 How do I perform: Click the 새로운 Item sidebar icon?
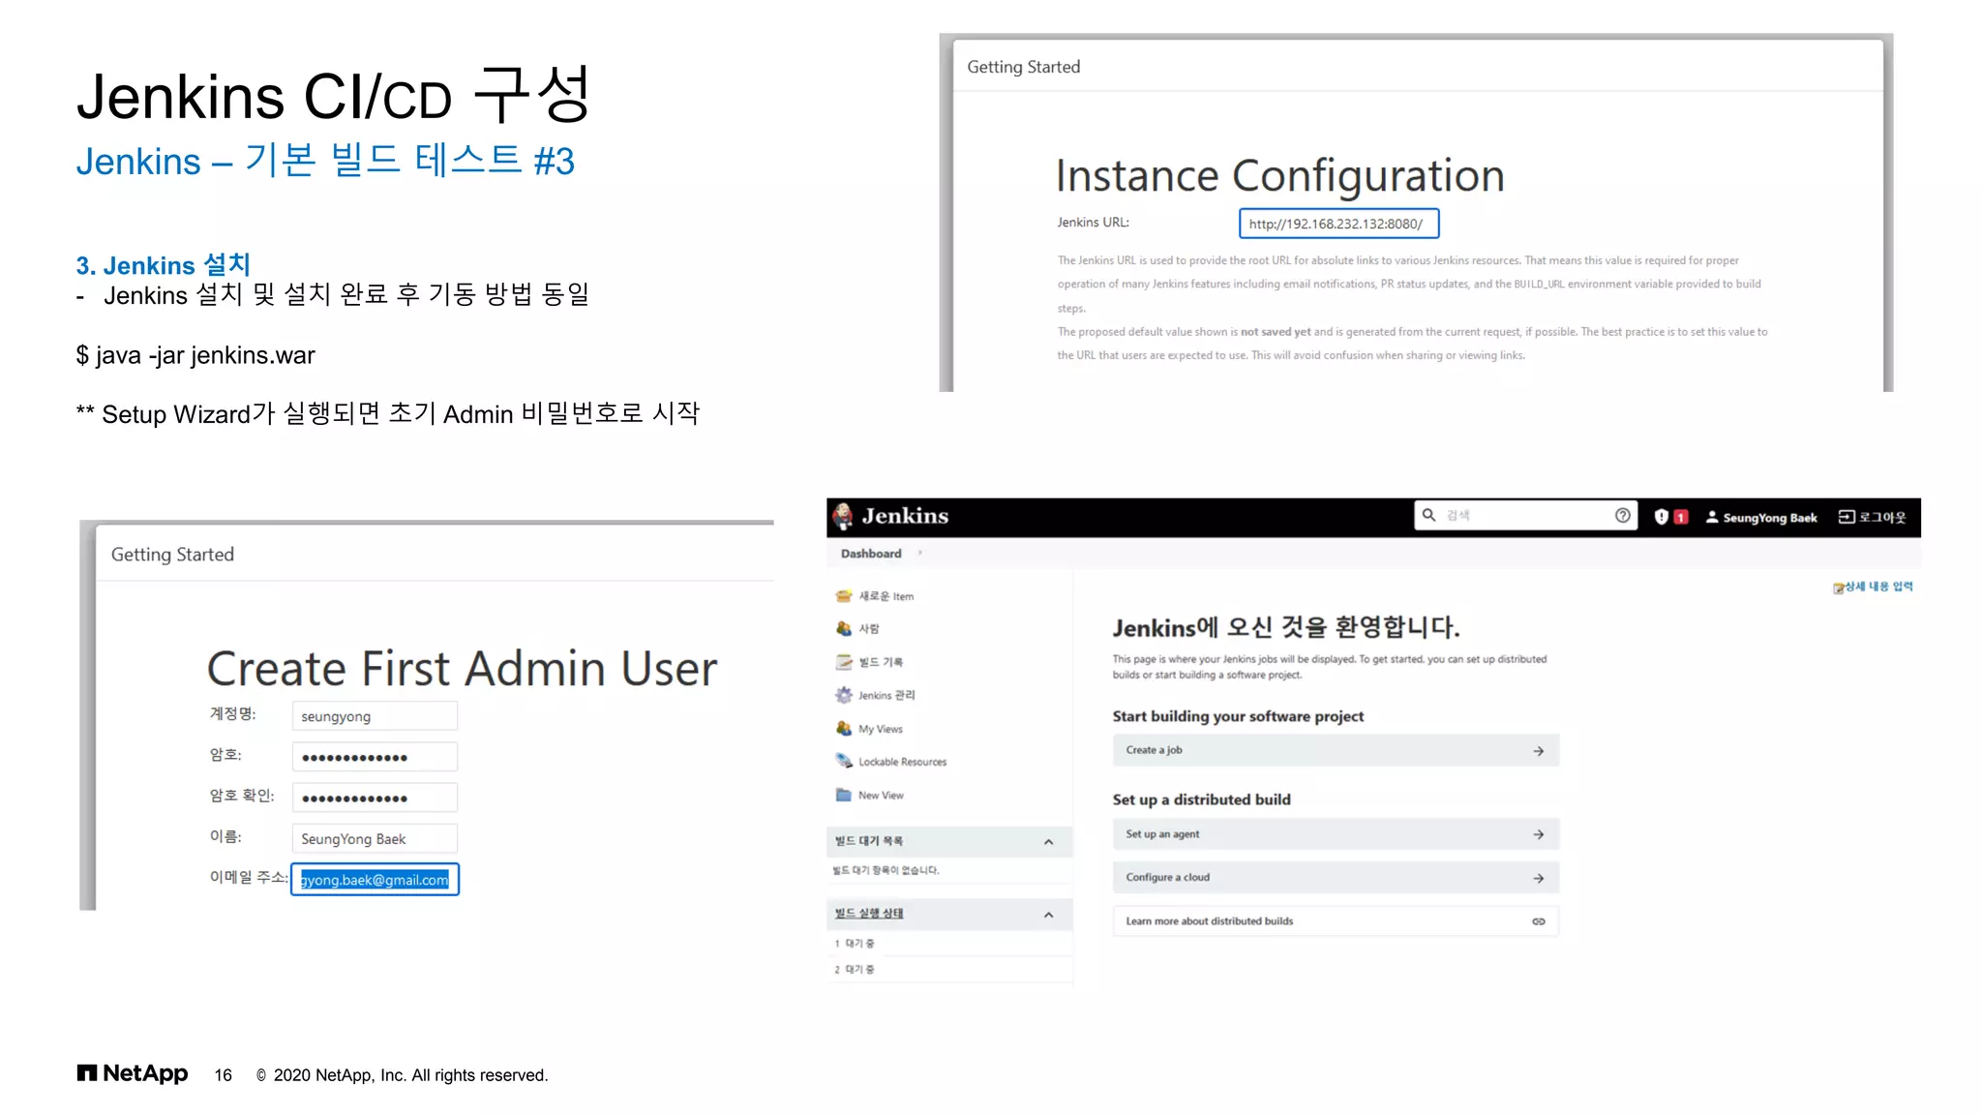pos(844,596)
